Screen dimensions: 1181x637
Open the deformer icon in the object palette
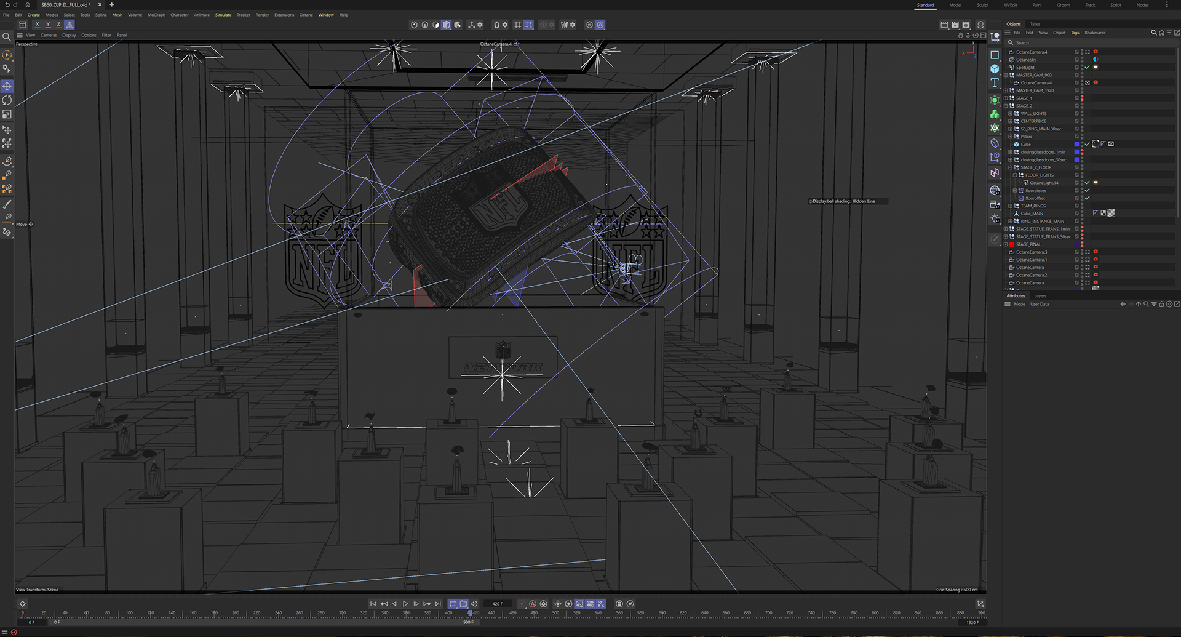click(995, 143)
